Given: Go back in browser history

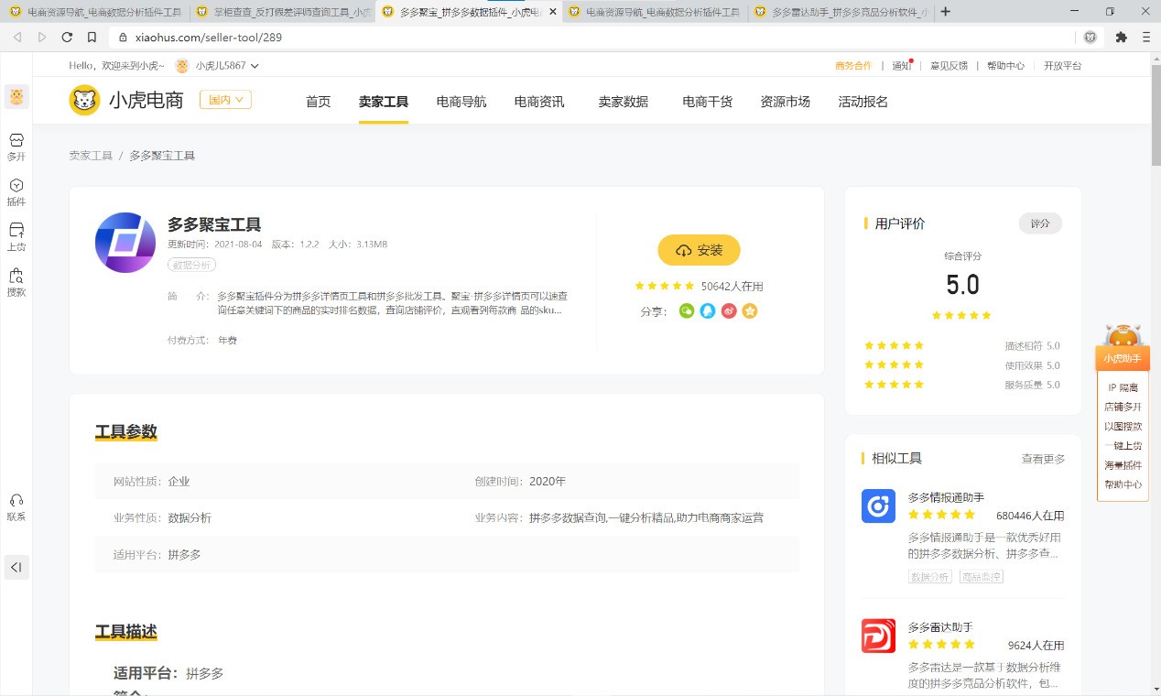Looking at the screenshot, I should click(17, 37).
